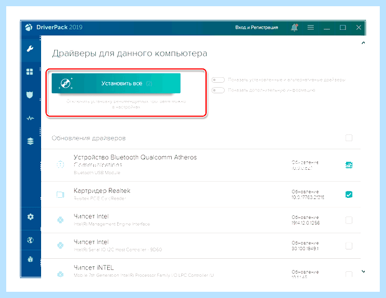Check the Чипсет iNTEL LPC Controller checkbox
The width and height of the screenshot is (386, 298).
[x=349, y=274]
